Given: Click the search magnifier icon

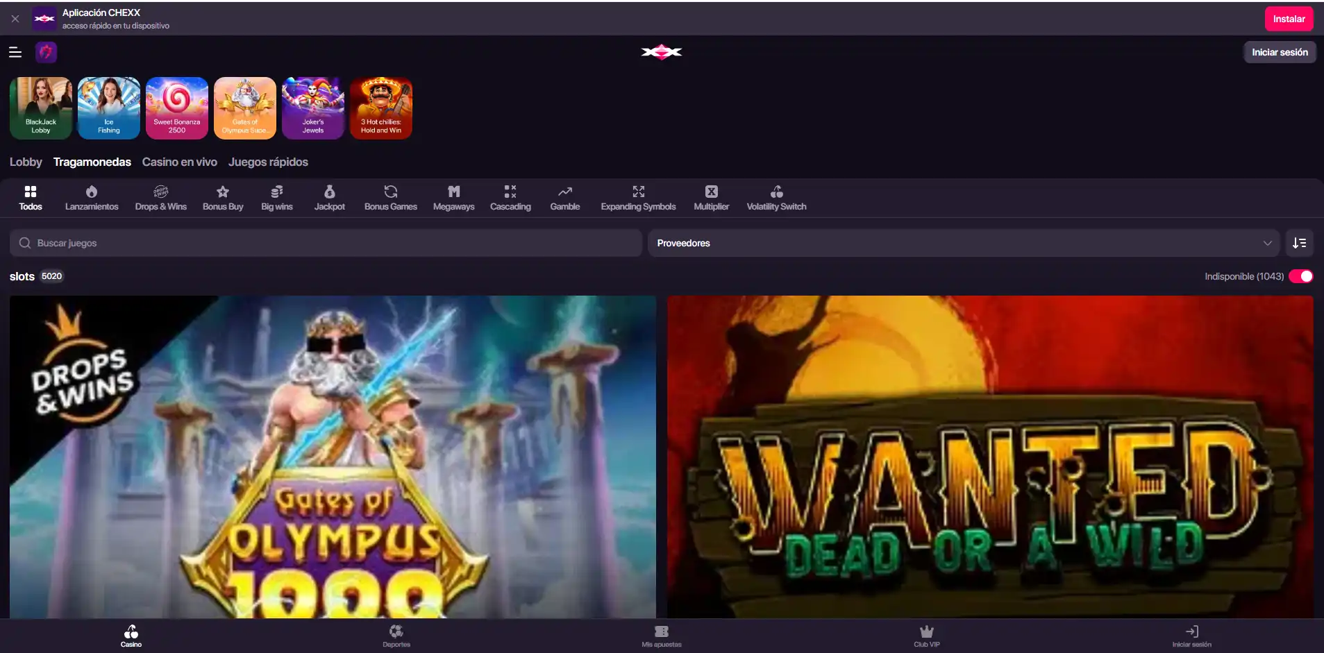Looking at the screenshot, I should click(x=25, y=243).
